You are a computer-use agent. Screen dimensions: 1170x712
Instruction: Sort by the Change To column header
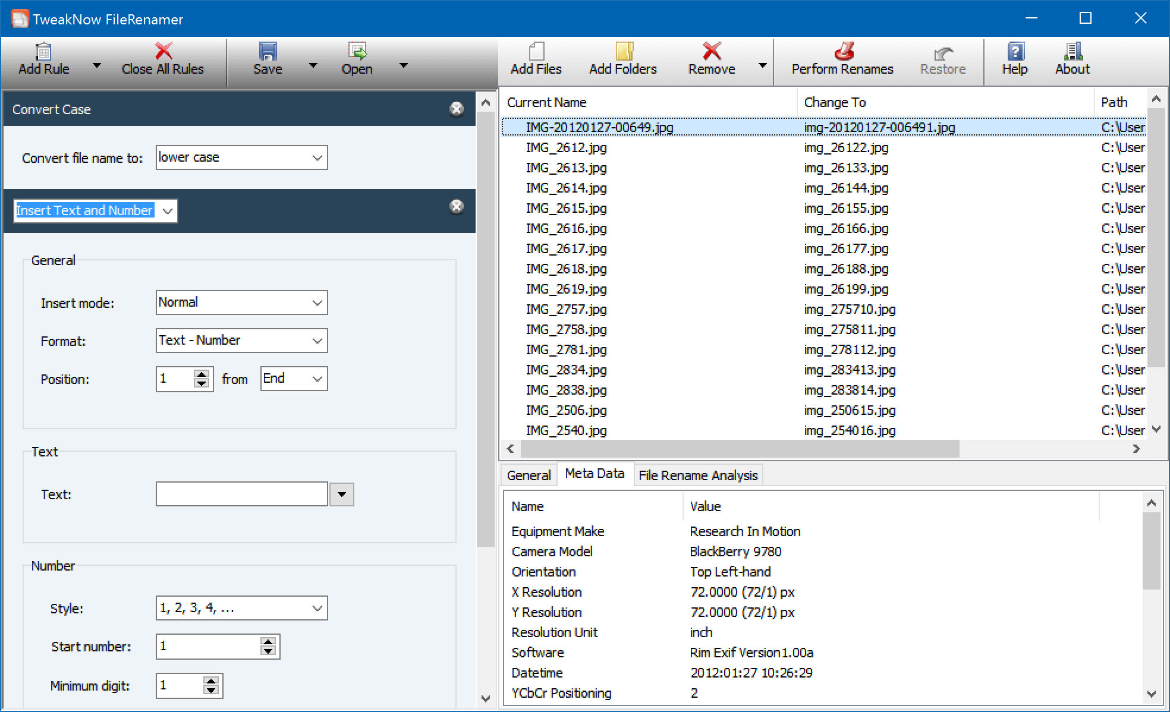click(x=946, y=102)
